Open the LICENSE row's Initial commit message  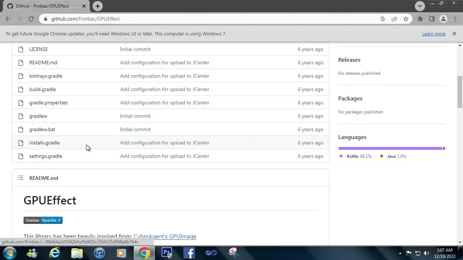[135, 49]
